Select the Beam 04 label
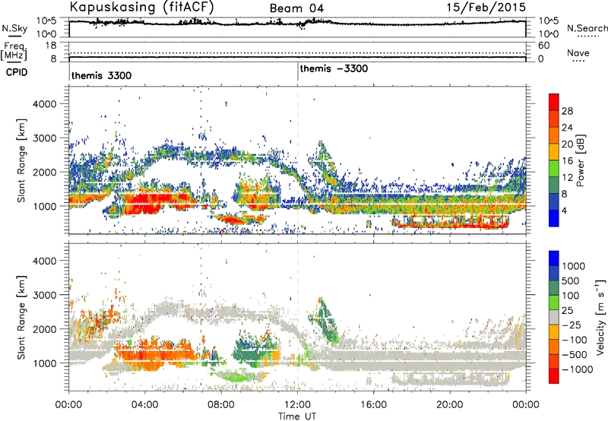 tap(296, 8)
